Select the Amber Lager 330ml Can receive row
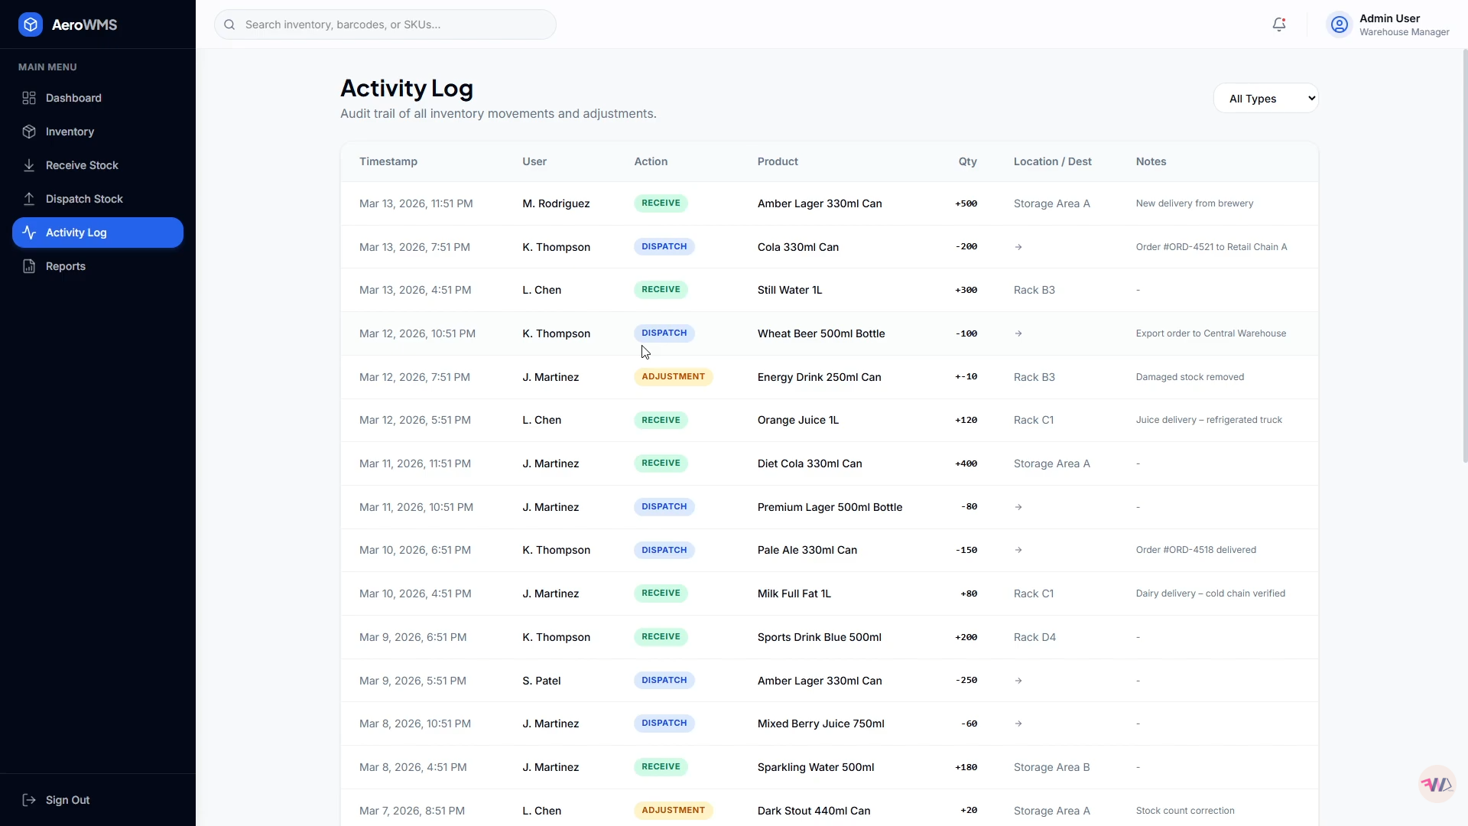The image size is (1468, 826). coord(830,203)
